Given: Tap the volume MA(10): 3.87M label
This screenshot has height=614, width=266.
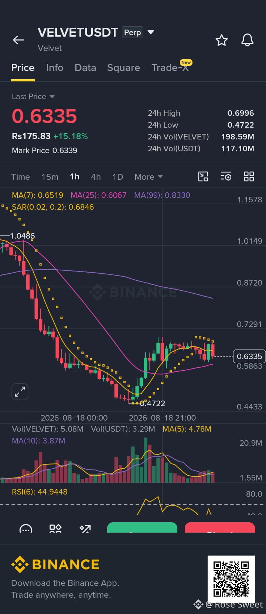Looking at the screenshot, I should click(38, 441).
